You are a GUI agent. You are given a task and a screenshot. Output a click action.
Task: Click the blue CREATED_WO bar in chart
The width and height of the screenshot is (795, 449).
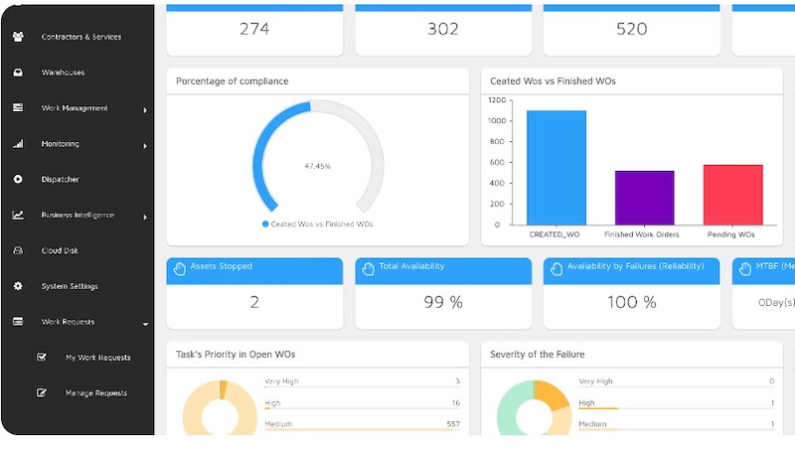[x=556, y=167]
